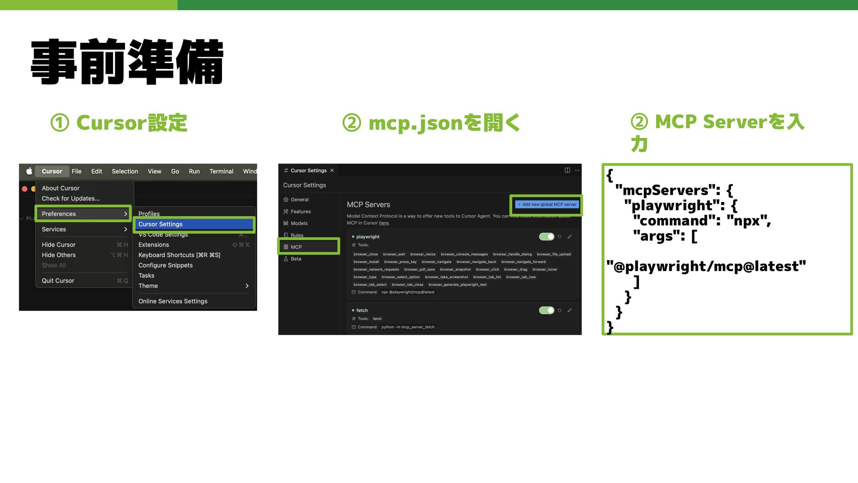858x483 pixels.
Task: Open the Terminal menu in the menu bar
Action: click(221, 171)
